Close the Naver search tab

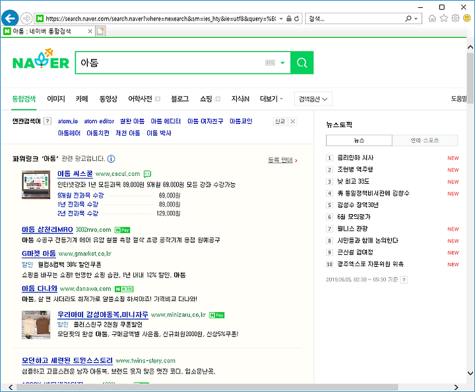[90, 31]
